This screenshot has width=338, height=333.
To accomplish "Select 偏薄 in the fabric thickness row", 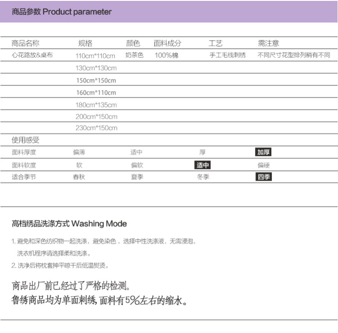I will click(79, 152).
